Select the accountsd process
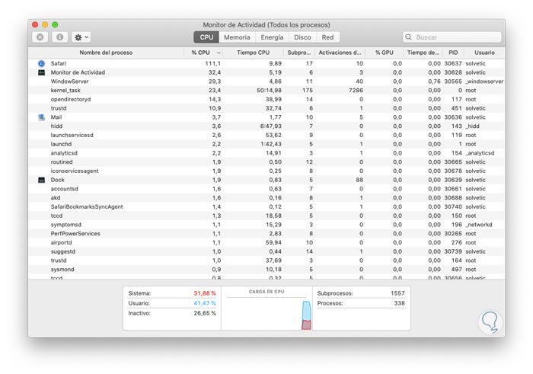The height and width of the screenshot is (374, 533). [x=266, y=189]
